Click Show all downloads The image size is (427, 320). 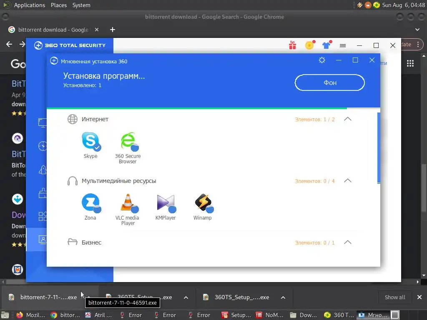[x=394, y=297]
